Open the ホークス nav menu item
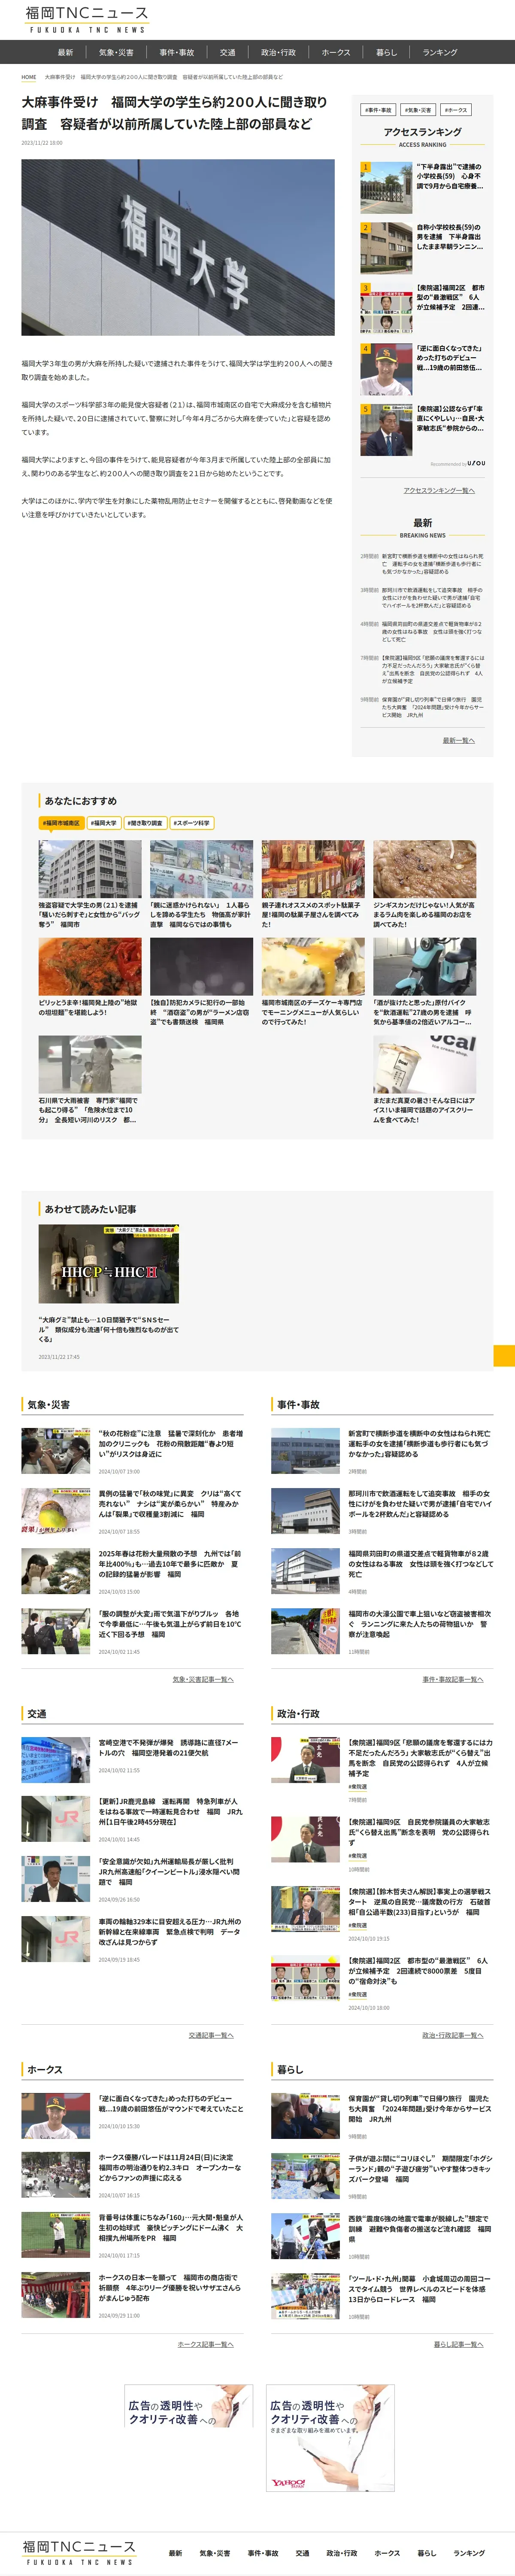This screenshot has width=515, height=2576. 336,52
